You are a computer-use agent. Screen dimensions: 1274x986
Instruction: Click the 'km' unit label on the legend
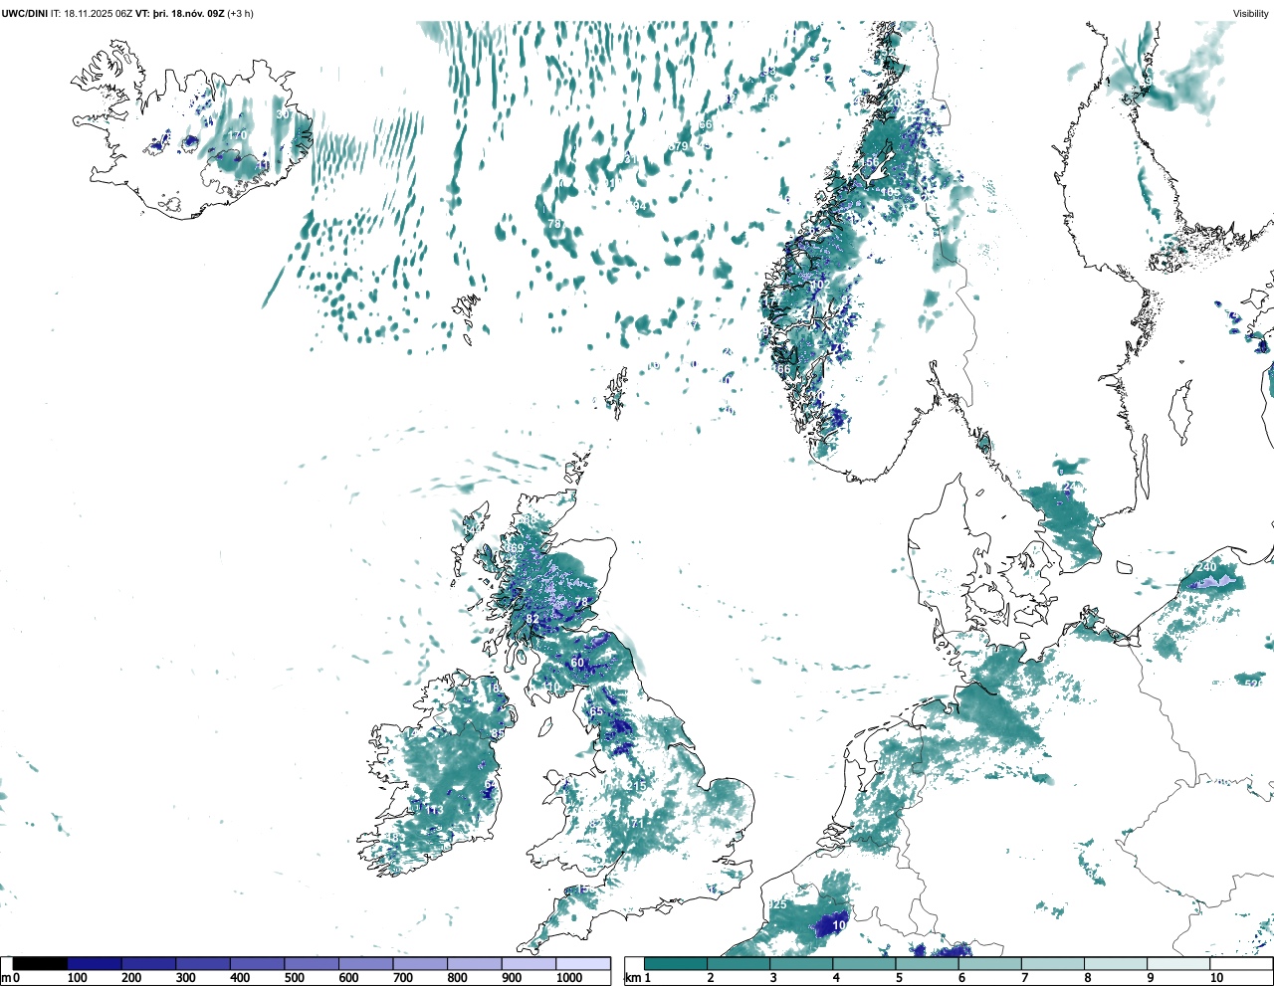pos(631,978)
